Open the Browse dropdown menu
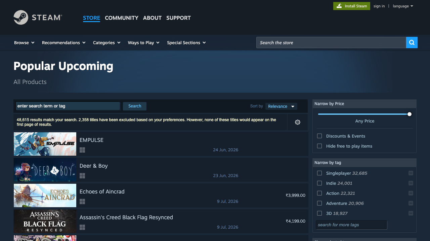 [x=24, y=43]
